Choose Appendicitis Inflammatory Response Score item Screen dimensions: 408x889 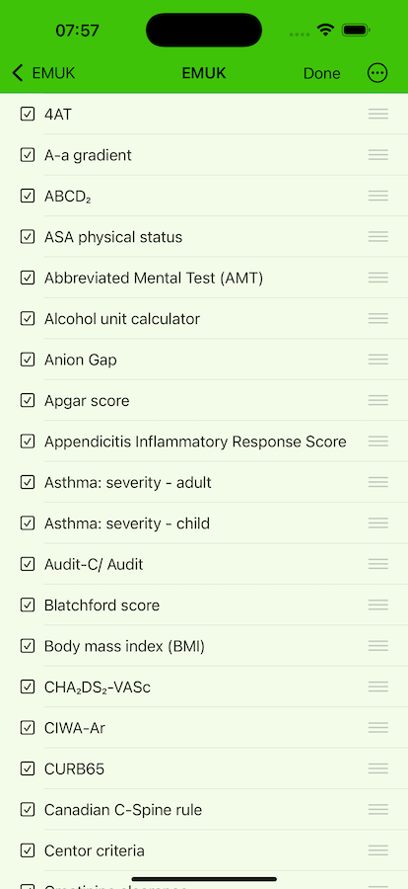click(204, 442)
